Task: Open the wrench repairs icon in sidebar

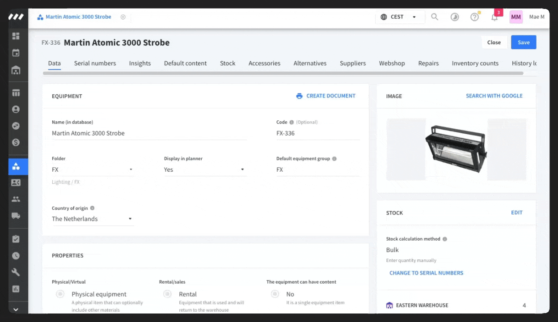Action: pos(16,272)
